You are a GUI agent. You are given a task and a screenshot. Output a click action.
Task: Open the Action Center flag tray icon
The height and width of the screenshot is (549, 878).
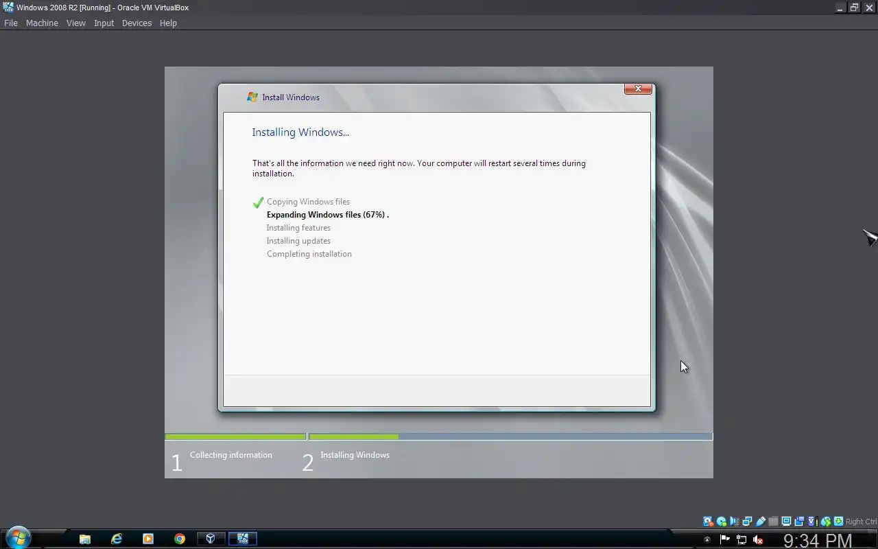tap(724, 539)
